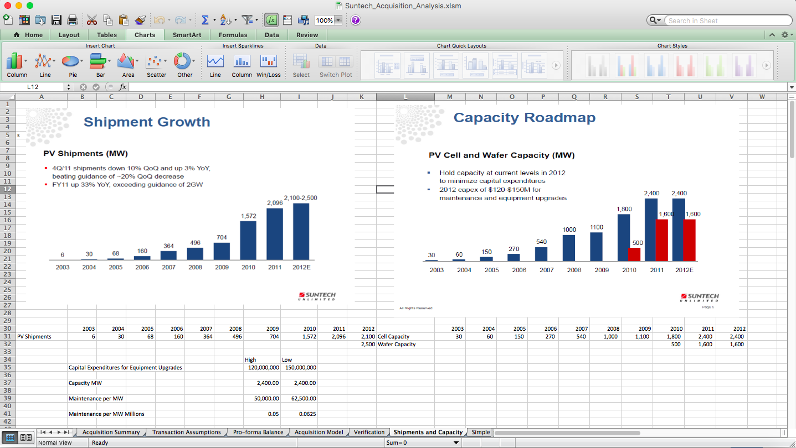796x448 pixels.
Task: Click Select in the Data group
Action: [301, 62]
